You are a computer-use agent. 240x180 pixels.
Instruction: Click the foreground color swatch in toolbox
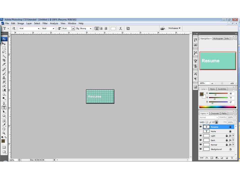coord(3,141)
